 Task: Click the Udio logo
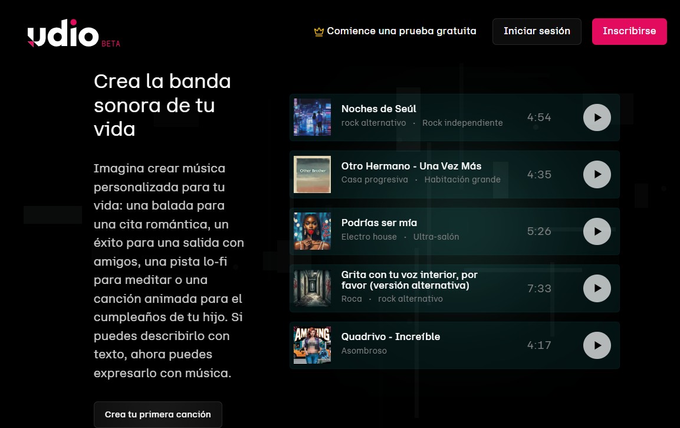click(x=64, y=35)
